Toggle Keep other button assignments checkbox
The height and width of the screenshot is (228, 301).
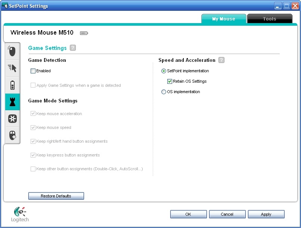(x=33, y=169)
